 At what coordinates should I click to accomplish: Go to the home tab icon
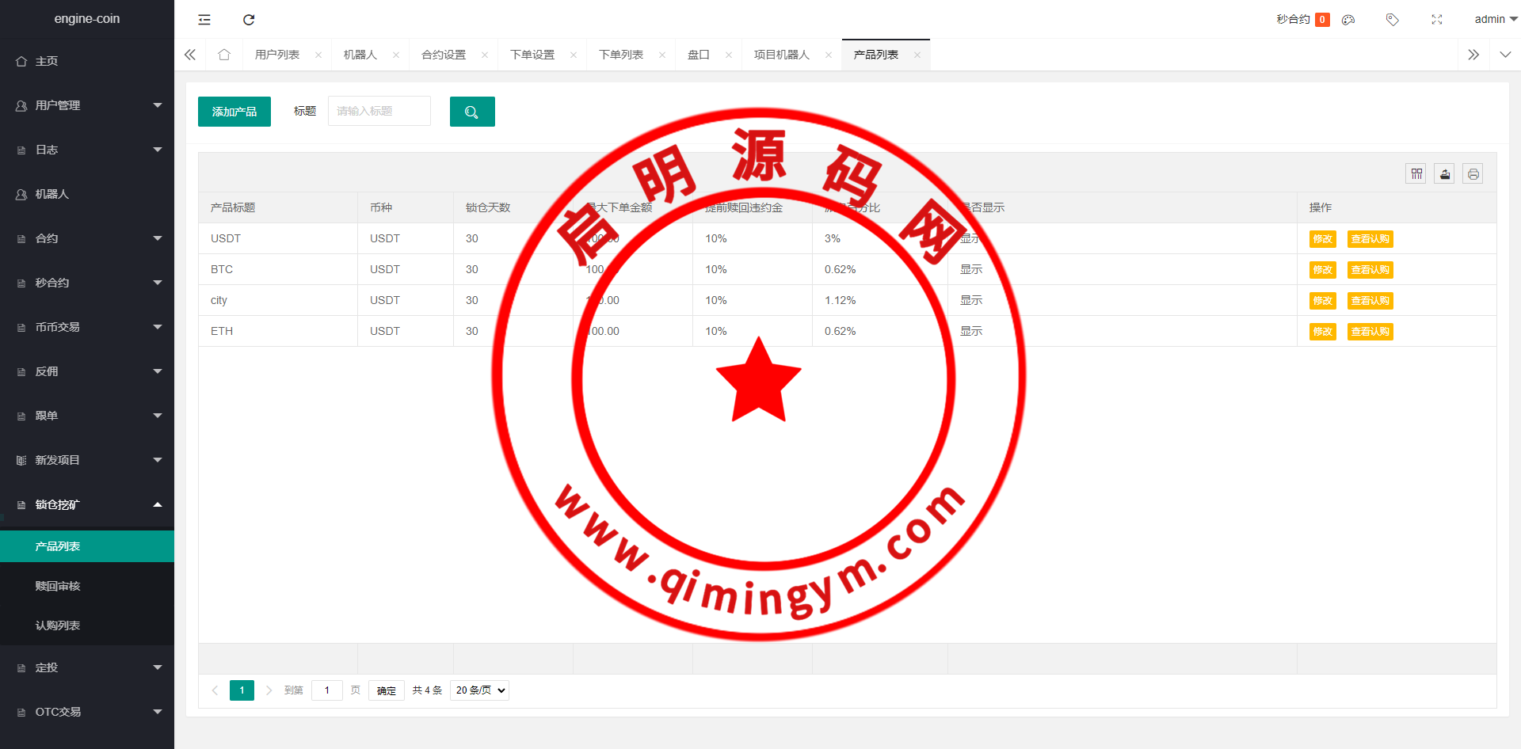[x=224, y=55]
